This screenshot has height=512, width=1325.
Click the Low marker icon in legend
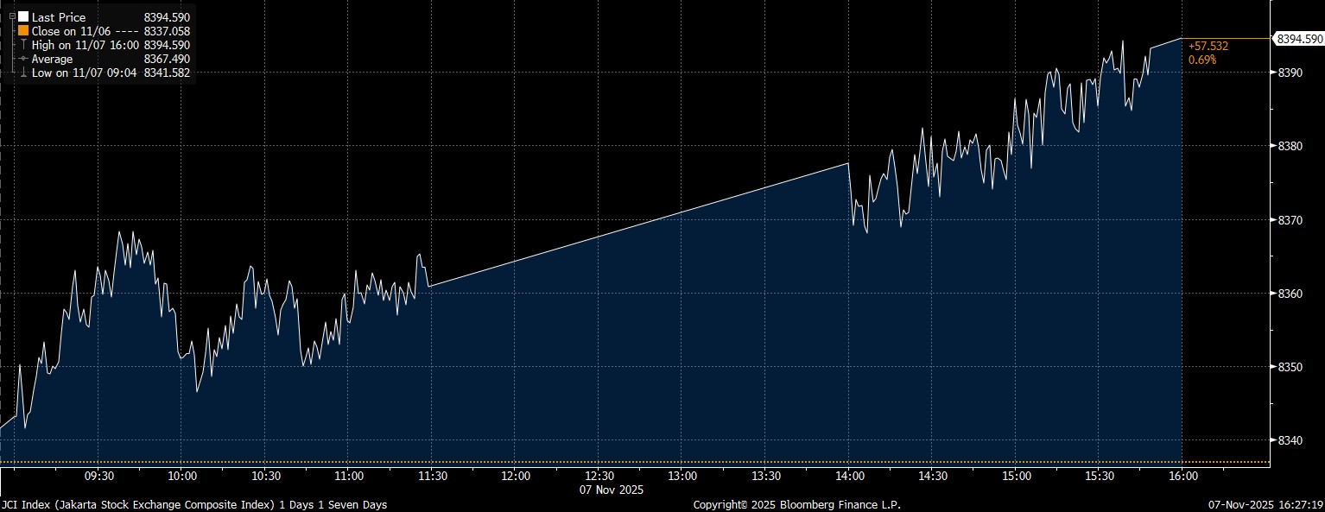coord(22,73)
